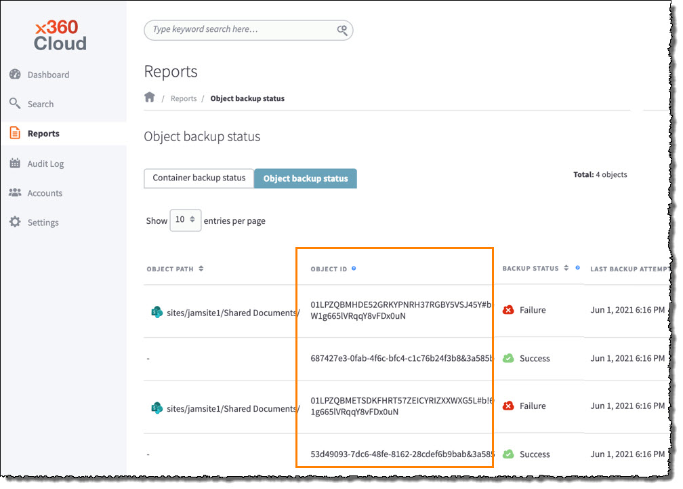Image resolution: width=683 pixels, height=489 pixels.
Task: Click the home icon in the breadcrumb
Action: [x=149, y=97]
